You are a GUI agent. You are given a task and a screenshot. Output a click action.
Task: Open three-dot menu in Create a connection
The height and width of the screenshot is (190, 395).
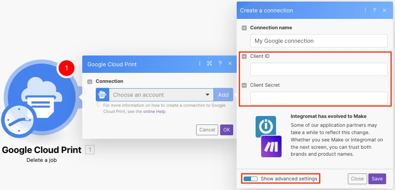(x=365, y=10)
